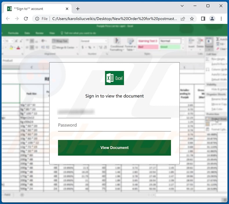Go forward to the next page
Viewport: 229px width, 204px height.
tap(17, 19)
